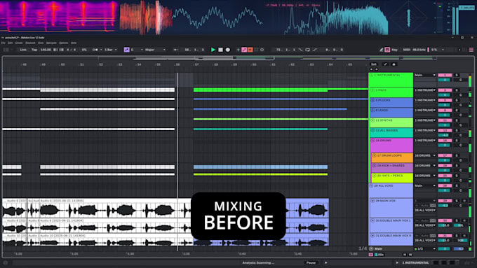This screenshot has width=477, height=268.
Task: Open the 1 Bar quantization dropdown
Action: click(x=110, y=50)
